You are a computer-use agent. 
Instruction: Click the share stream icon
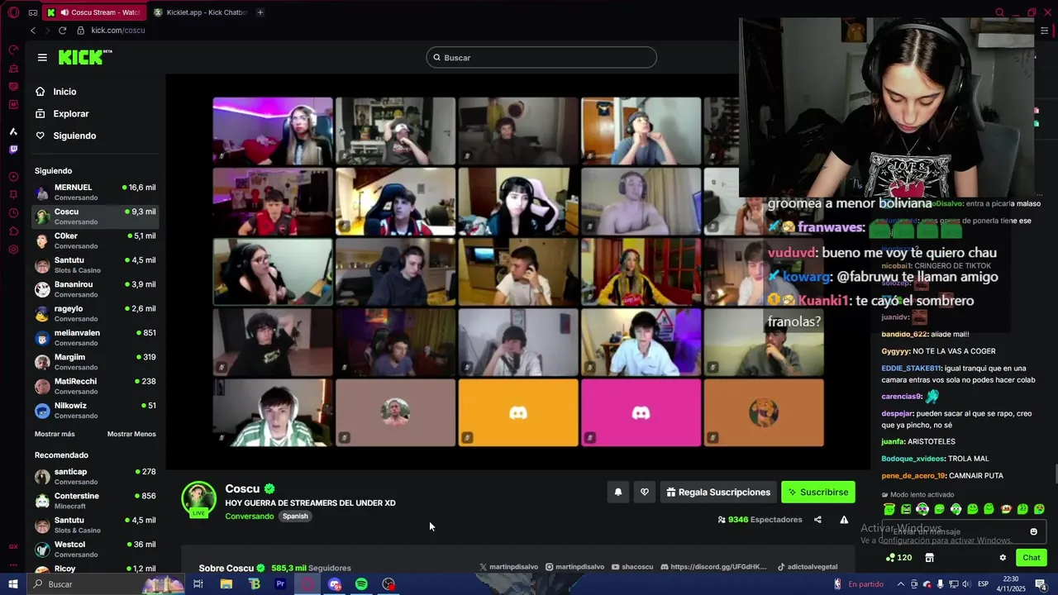coord(817,520)
